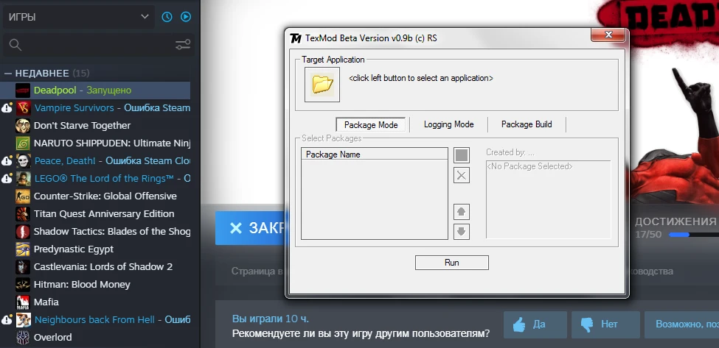Select Neighbours back From Hell entry
This screenshot has height=348, width=719.
tap(95, 319)
